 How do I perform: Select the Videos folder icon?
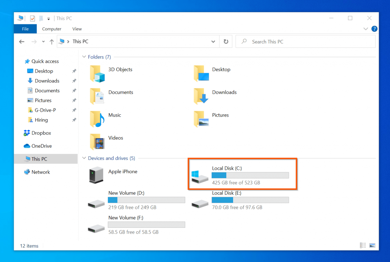97,142
